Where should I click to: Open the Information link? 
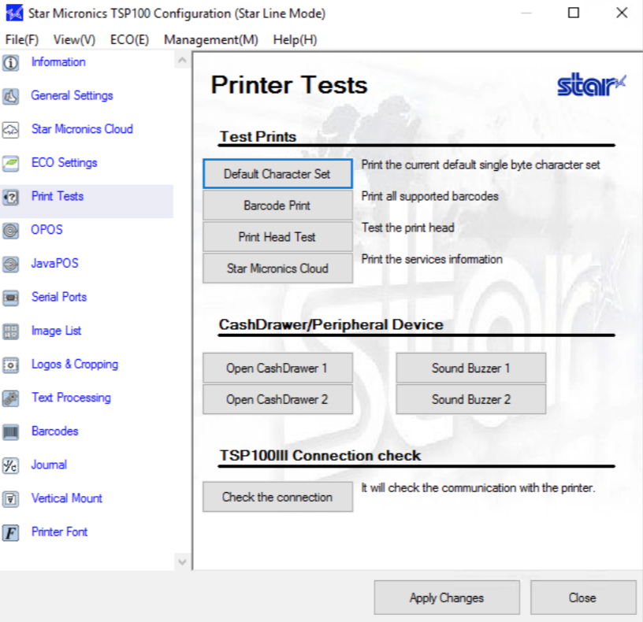coord(58,62)
